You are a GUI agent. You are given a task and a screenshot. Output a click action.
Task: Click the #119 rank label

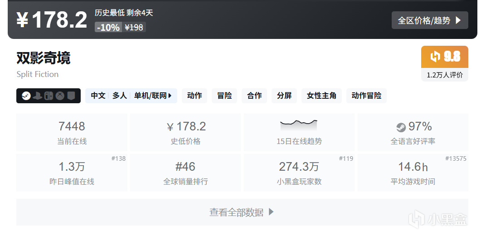346,158
